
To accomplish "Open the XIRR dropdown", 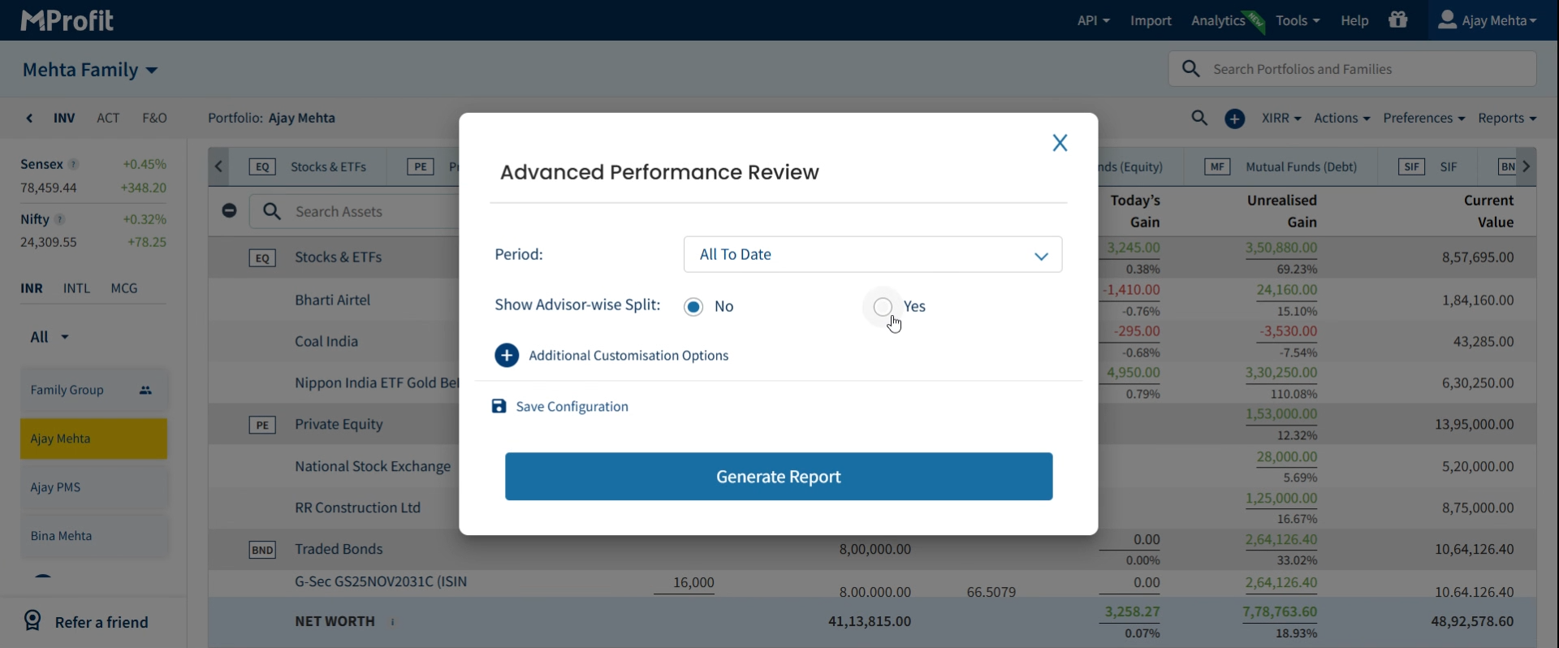I will click(x=1281, y=118).
